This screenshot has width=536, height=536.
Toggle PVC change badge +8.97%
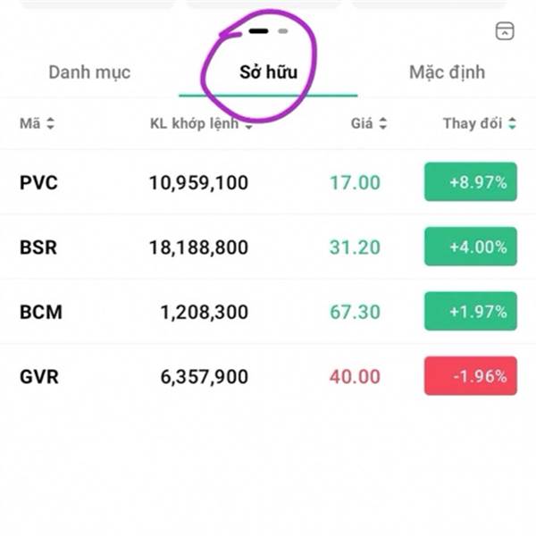click(470, 182)
